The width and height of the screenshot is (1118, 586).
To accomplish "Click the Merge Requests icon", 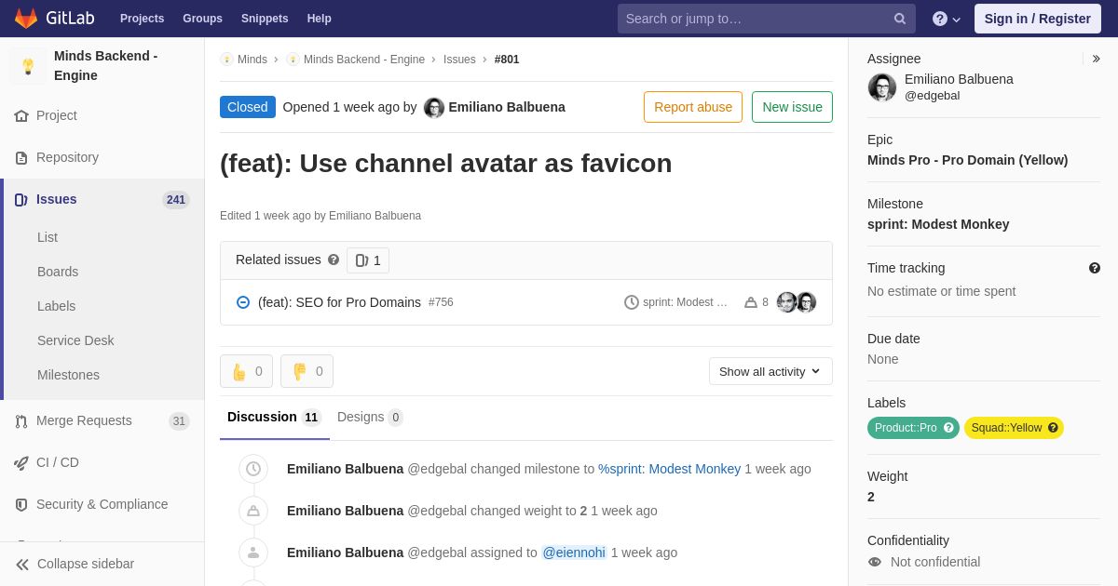I will coord(21,421).
